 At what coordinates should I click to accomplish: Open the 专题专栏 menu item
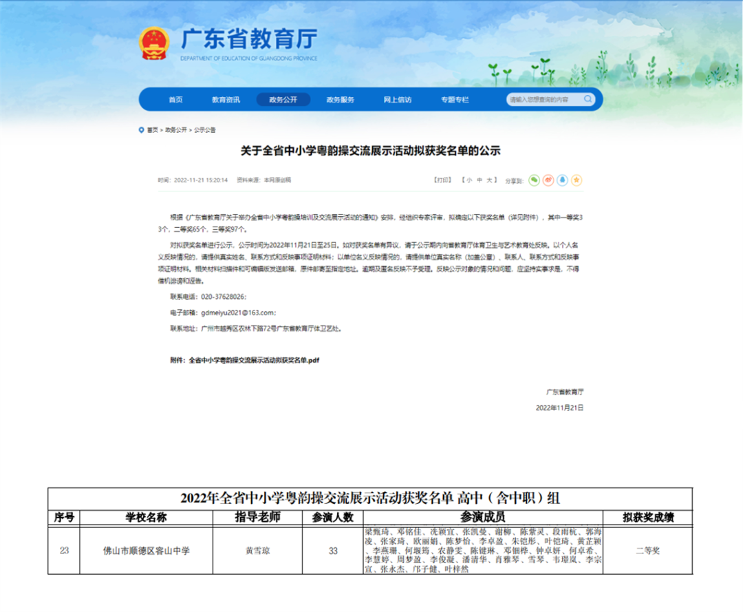point(455,100)
